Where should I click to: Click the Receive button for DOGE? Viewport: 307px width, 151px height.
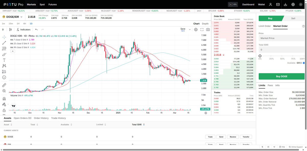[x=233, y=137]
